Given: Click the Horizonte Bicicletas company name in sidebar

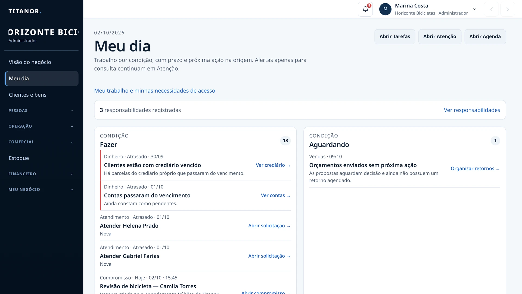Looking at the screenshot, I should 43,32.
